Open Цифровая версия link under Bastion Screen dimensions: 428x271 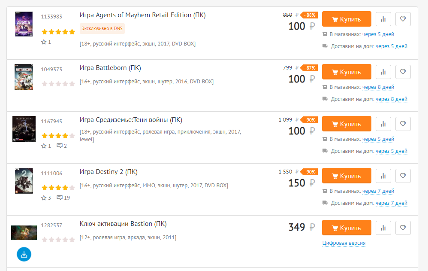[x=344, y=243]
